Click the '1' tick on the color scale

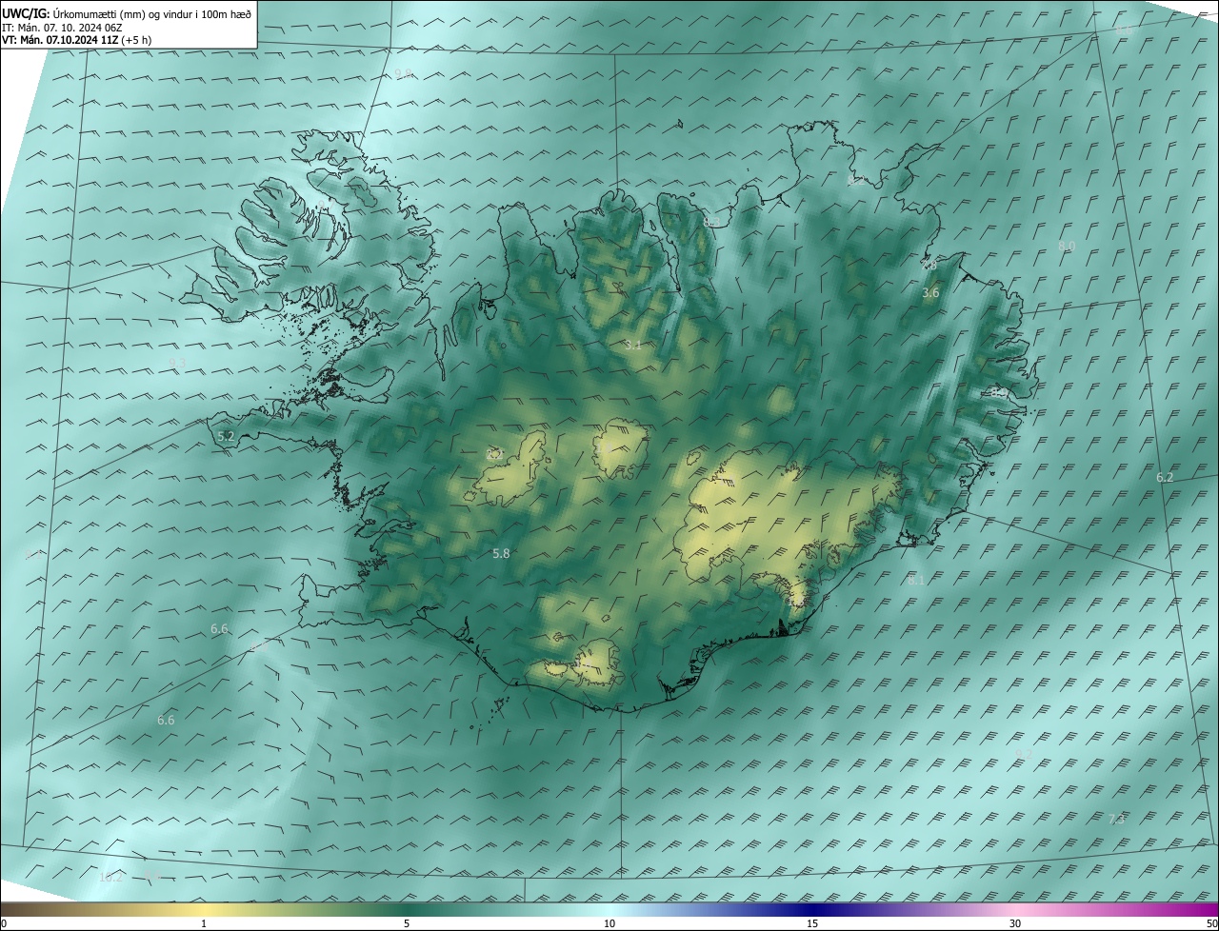point(204,923)
